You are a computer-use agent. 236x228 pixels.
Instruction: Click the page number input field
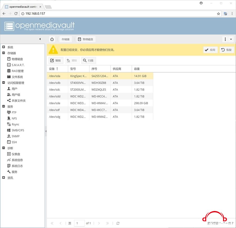[x=79, y=223]
